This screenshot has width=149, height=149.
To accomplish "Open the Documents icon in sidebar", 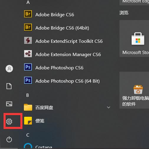I will 9,86.
